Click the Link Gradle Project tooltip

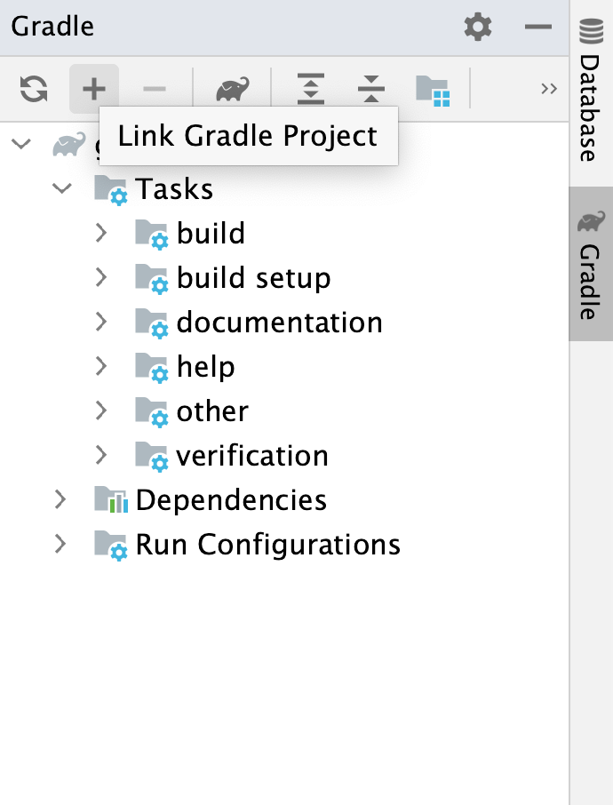(248, 136)
